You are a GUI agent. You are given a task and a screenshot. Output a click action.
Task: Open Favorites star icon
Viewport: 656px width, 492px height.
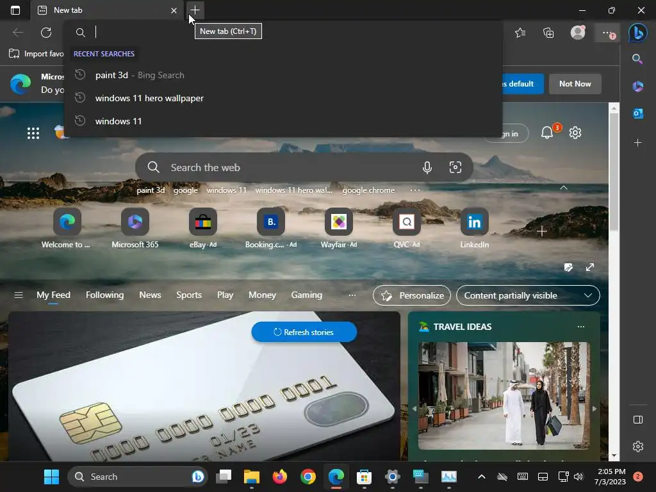[520, 32]
